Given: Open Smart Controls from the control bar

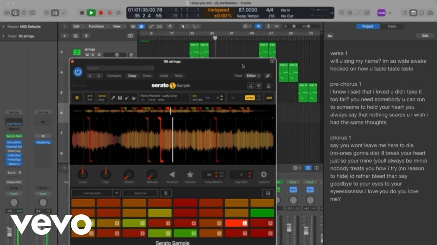Looking at the screenshot, I should pos(46,13).
